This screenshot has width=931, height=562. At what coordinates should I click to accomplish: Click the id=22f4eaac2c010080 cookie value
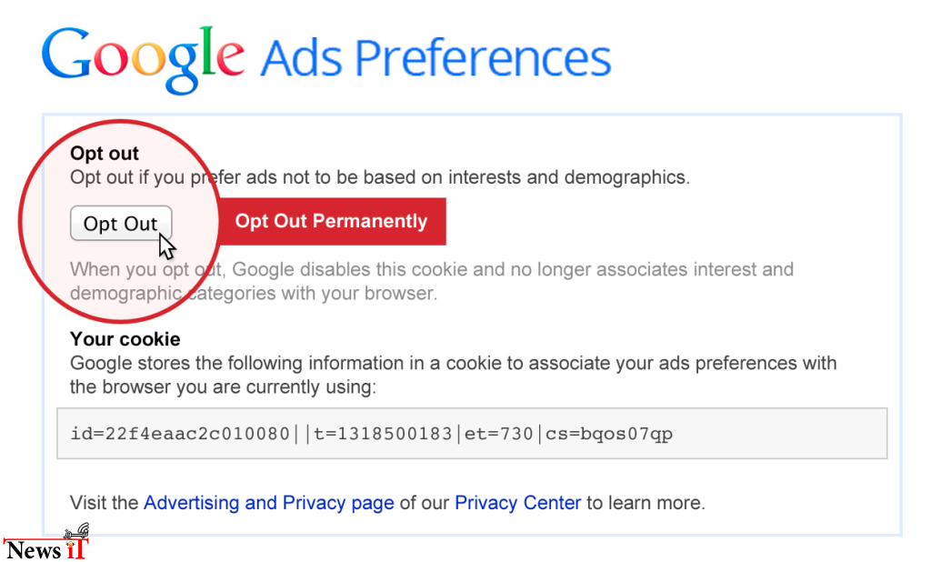click(180, 434)
